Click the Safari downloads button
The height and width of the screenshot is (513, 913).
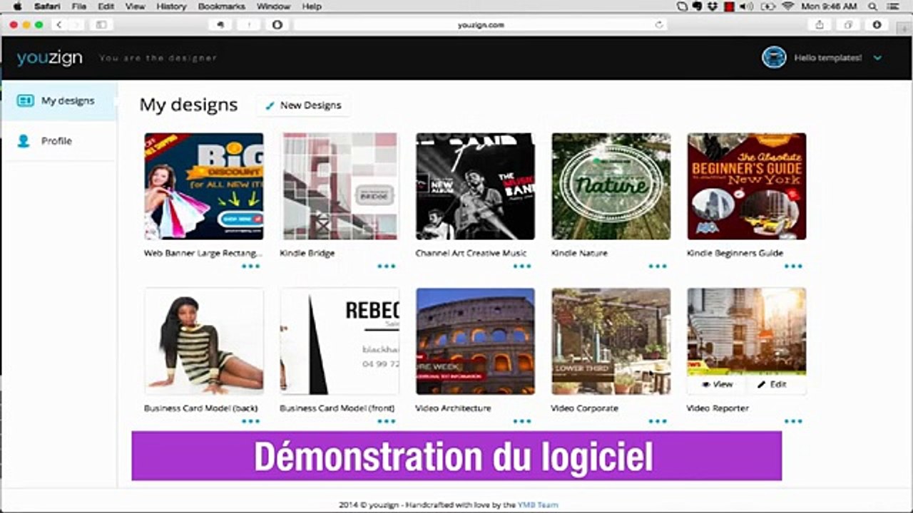pos(877,24)
